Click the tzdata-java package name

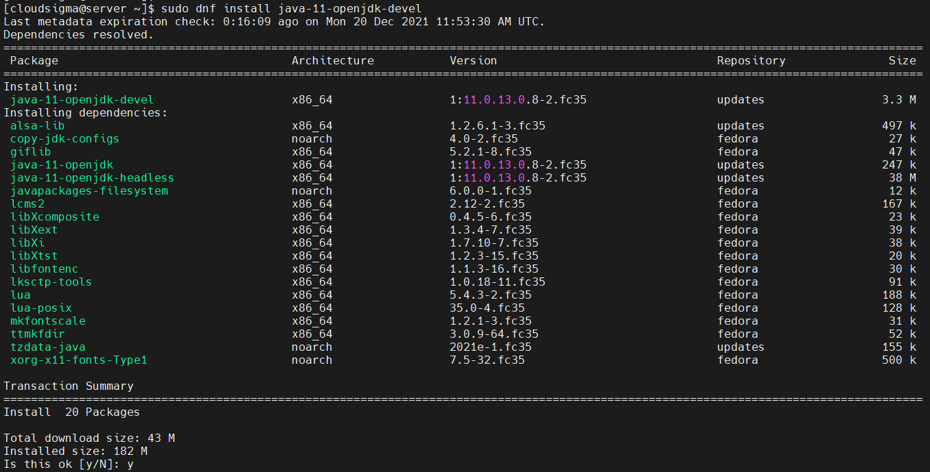[x=48, y=347]
